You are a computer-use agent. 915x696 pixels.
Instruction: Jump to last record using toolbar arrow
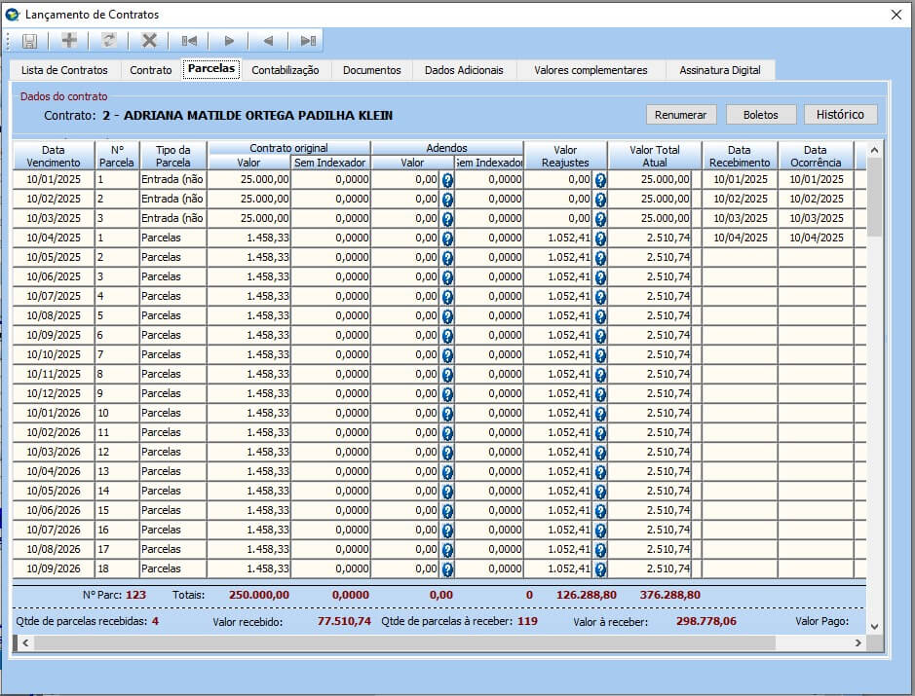click(x=308, y=41)
